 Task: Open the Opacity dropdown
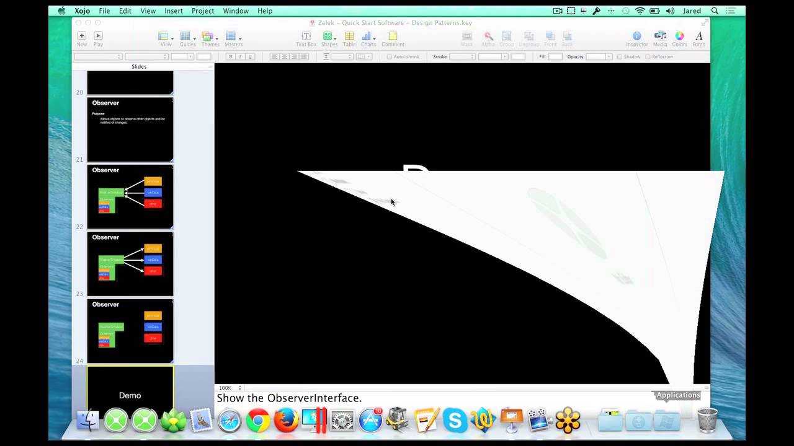[600, 56]
